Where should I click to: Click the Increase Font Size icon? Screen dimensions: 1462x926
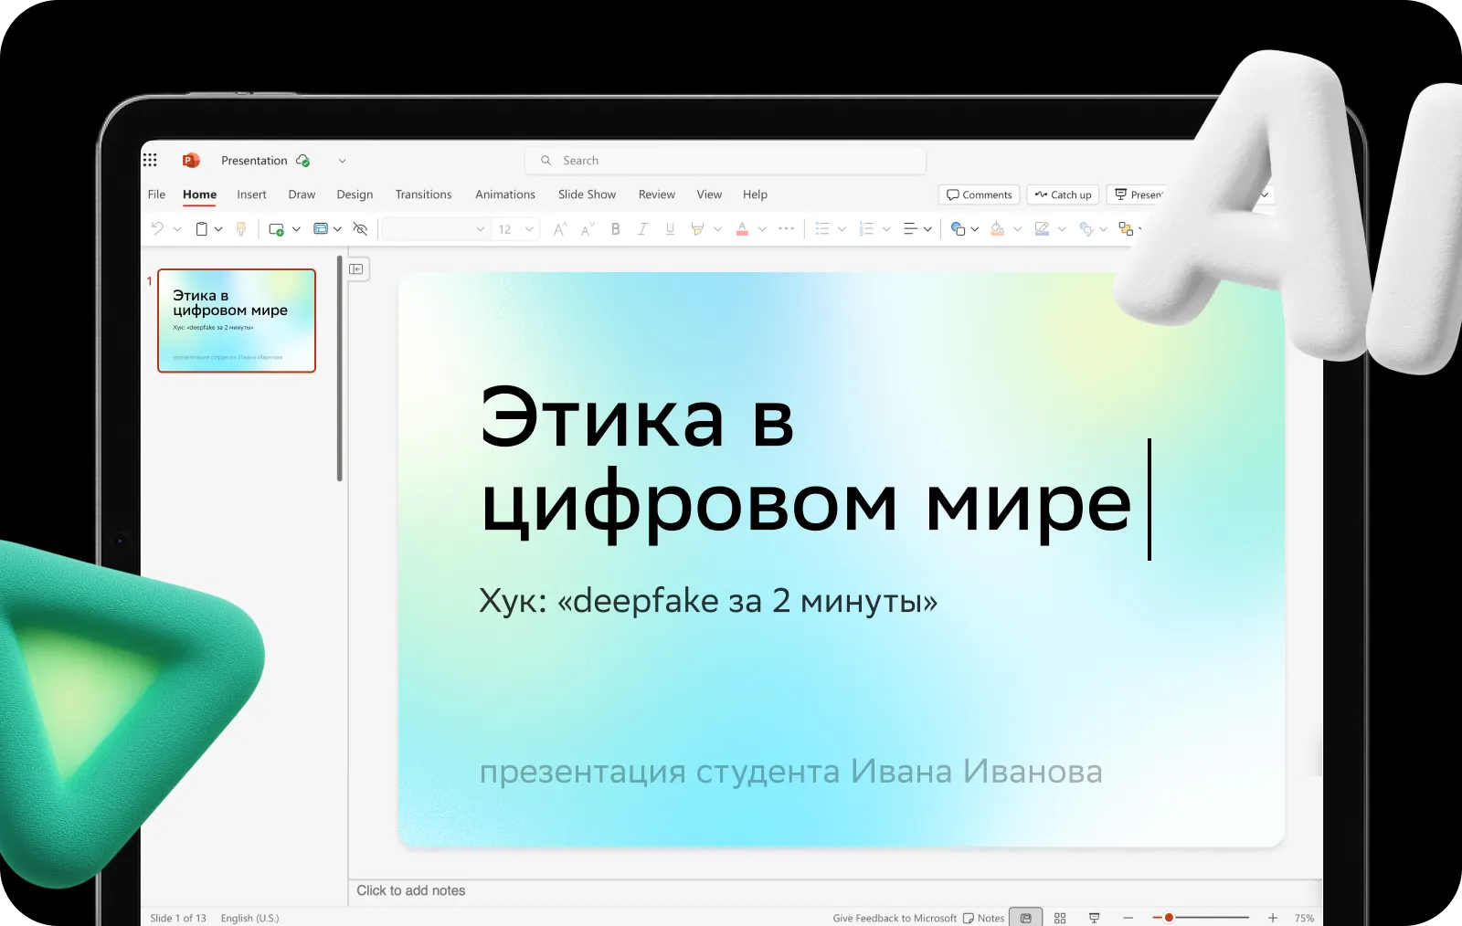[560, 229]
